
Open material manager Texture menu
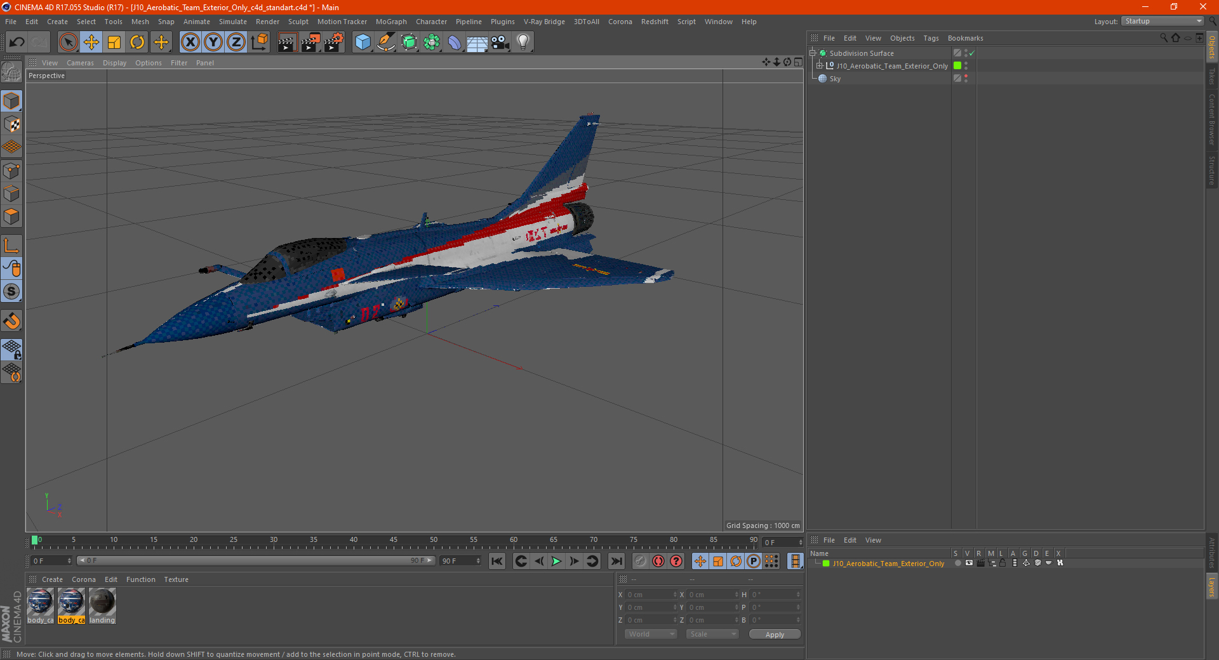pyautogui.click(x=176, y=579)
